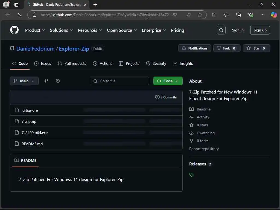Open the Security tab

156,63
